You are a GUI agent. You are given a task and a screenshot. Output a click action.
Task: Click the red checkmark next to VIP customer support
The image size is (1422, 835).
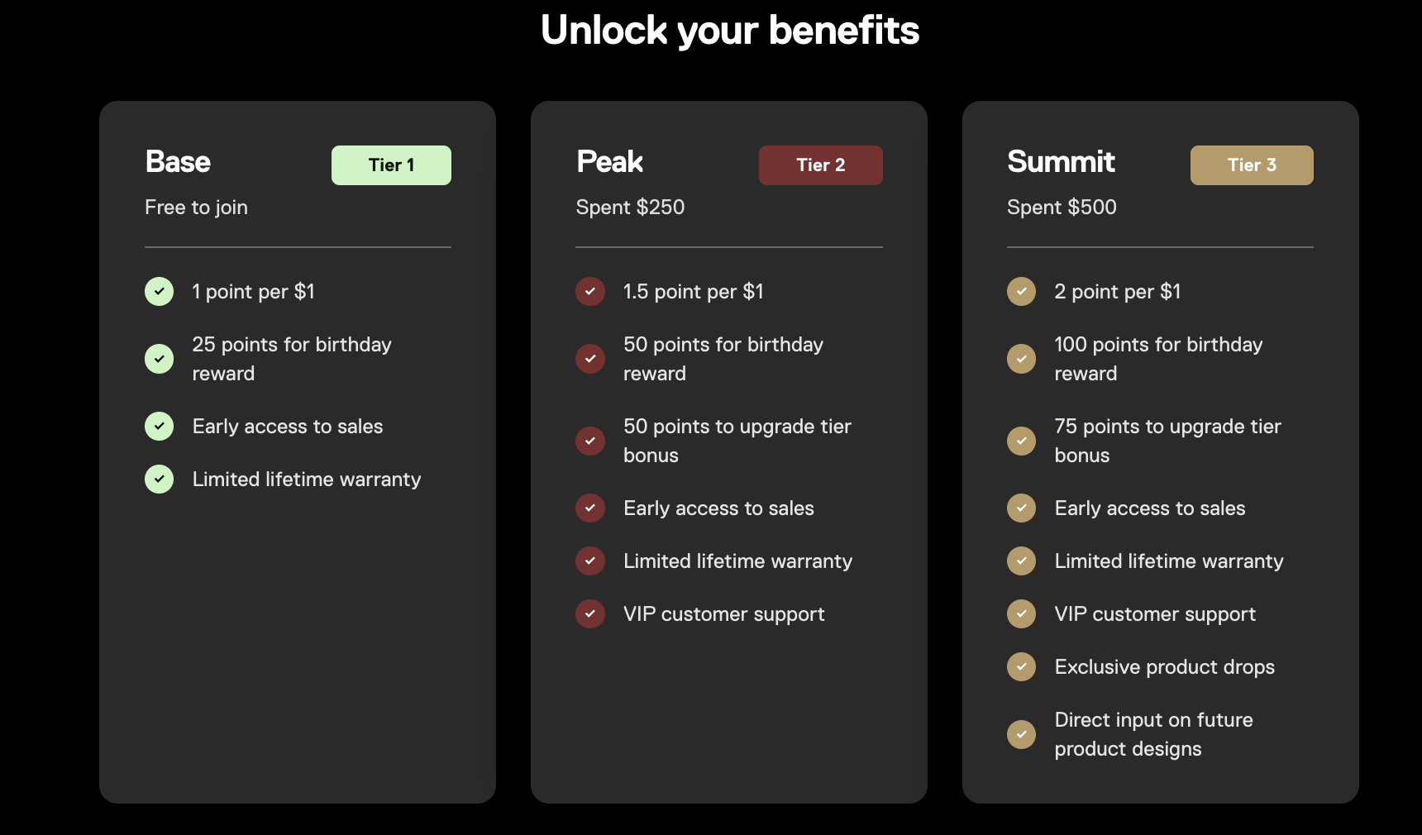(x=590, y=613)
